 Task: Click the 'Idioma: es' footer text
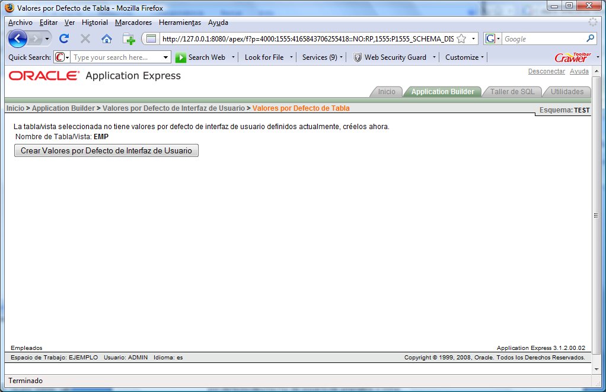coord(168,358)
